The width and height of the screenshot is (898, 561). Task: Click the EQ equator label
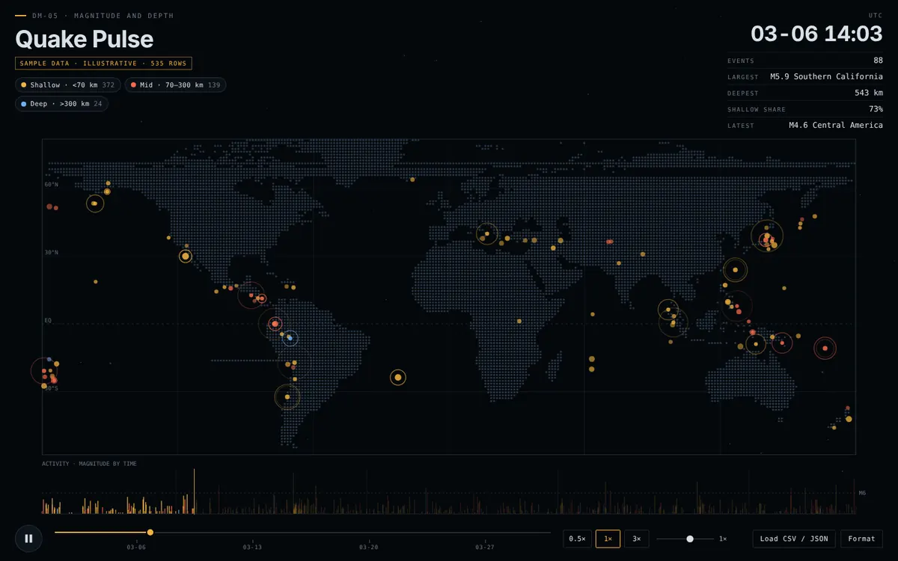coord(48,320)
